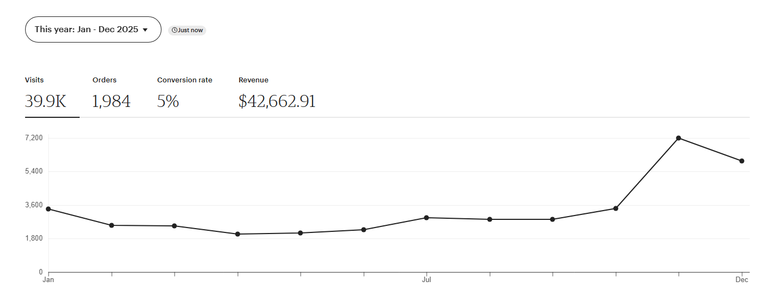Click the November peak data point

[x=678, y=138]
